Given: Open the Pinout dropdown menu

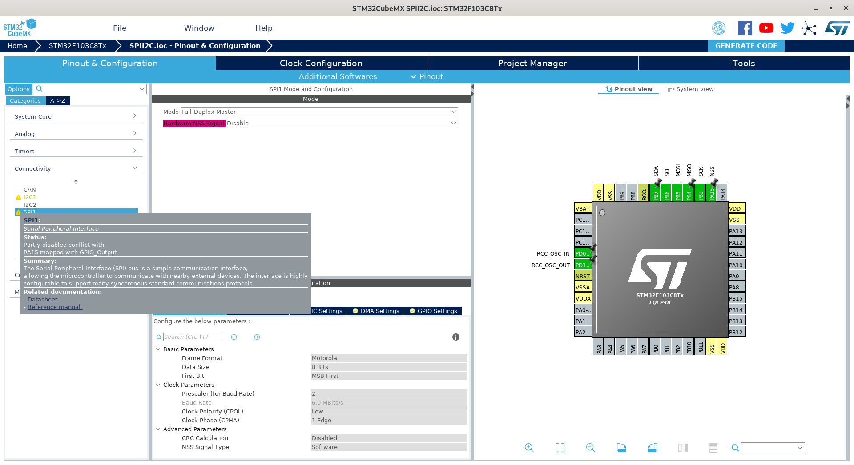Looking at the screenshot, I should pyautogui.click(x=427, y=76).
